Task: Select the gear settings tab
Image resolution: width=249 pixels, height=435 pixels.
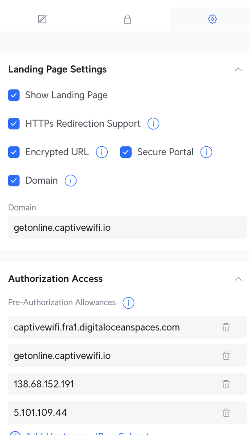Action: point(213,19)
